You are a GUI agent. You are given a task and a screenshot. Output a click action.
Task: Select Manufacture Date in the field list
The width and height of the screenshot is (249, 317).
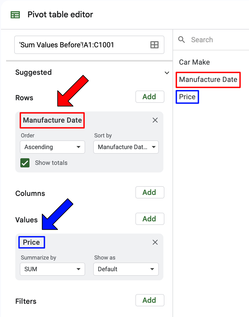click(208, 80)
